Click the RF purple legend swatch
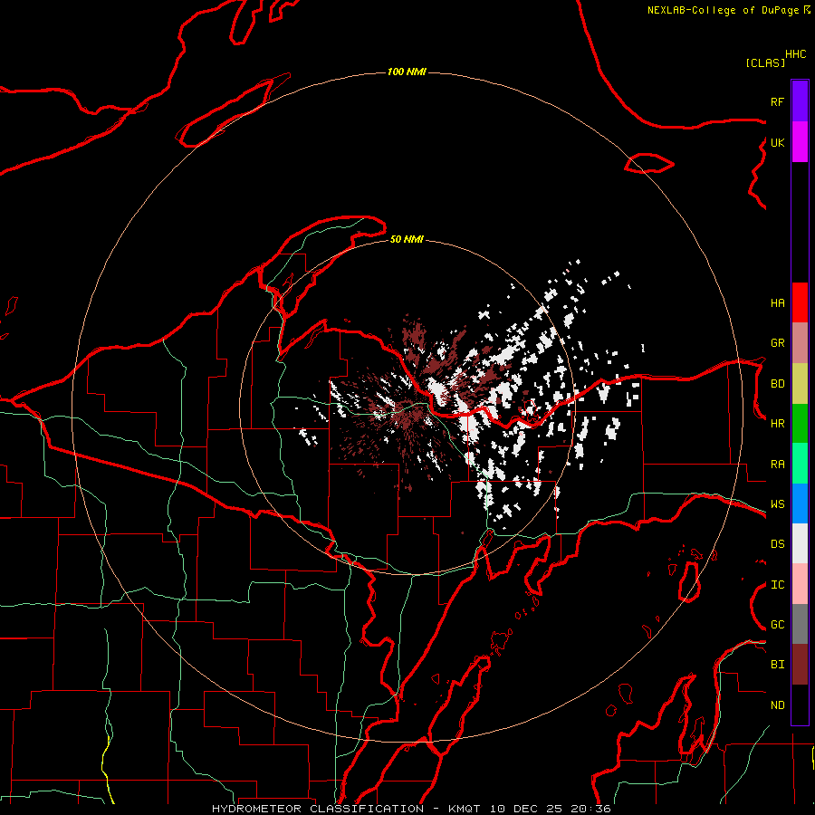 pyautogui.click(x=800, y=101)
